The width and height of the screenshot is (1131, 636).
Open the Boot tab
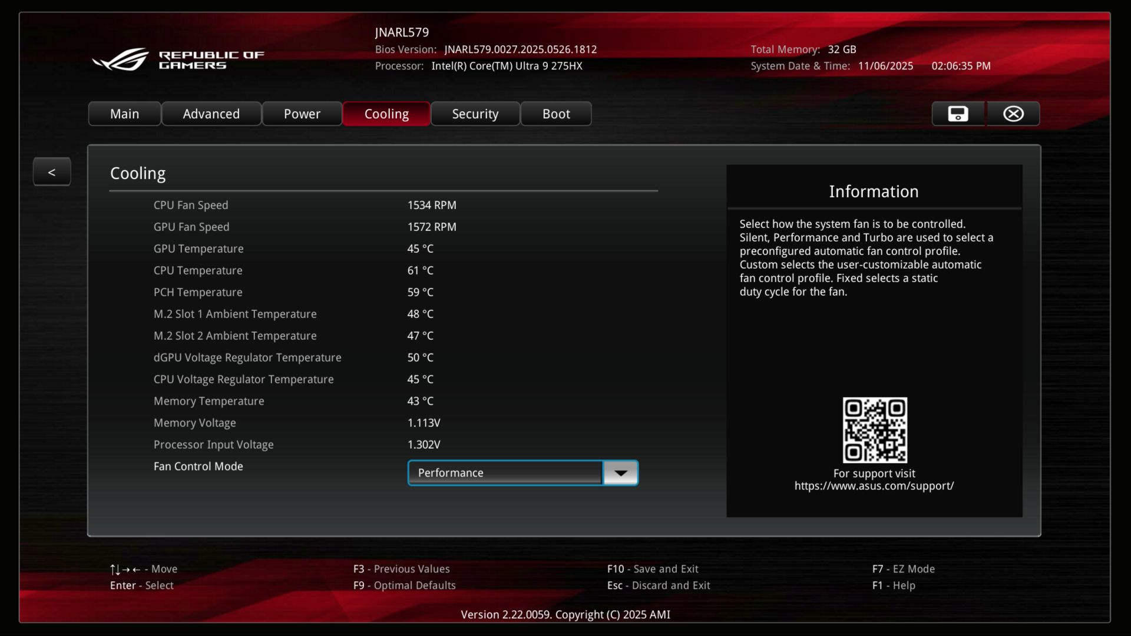click(555, 114)
